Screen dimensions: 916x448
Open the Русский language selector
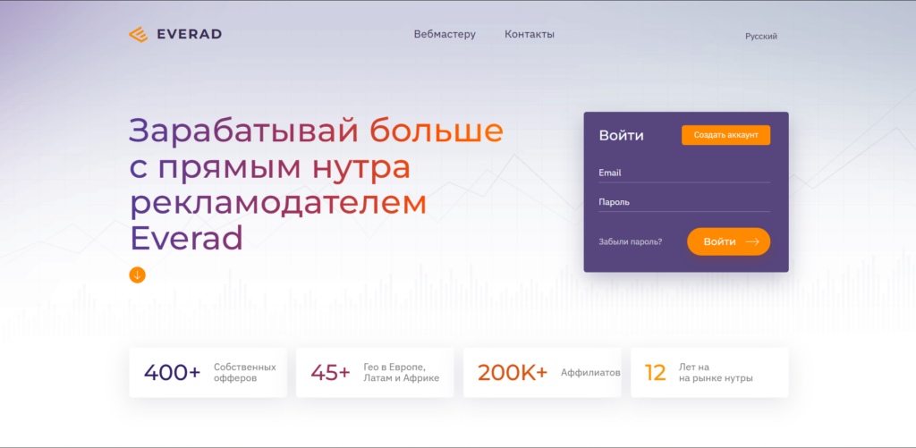tap(761, 36)
